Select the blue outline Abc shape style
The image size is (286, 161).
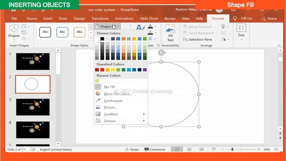point(62,32)
